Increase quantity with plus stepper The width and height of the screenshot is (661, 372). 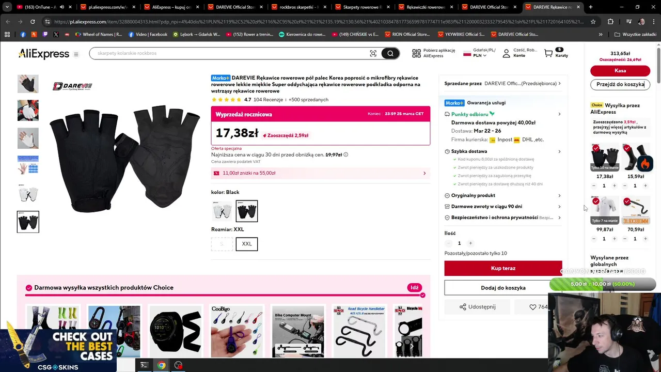(x=470, y=243)
